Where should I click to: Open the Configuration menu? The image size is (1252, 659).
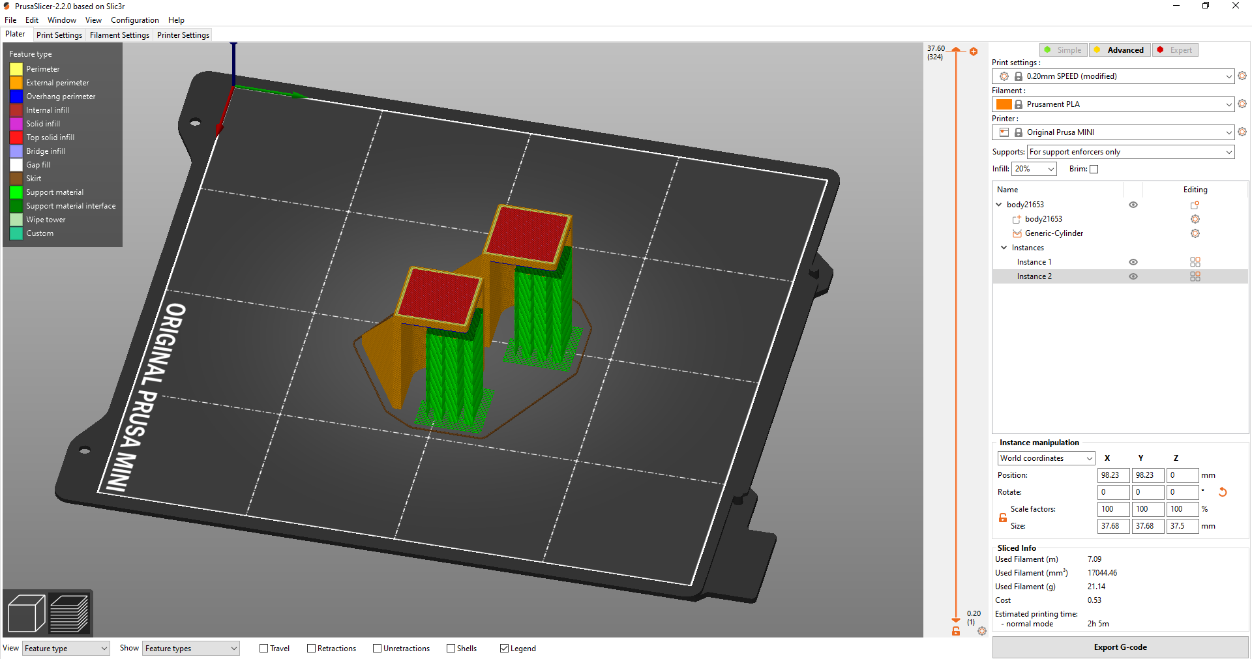click(135, 20)
